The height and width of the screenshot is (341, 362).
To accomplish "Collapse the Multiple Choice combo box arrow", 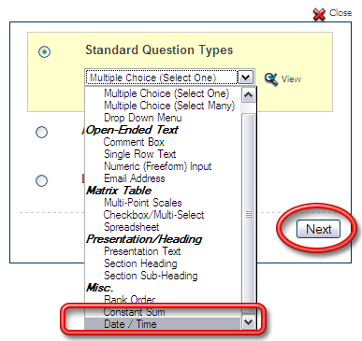I will 246,77.
